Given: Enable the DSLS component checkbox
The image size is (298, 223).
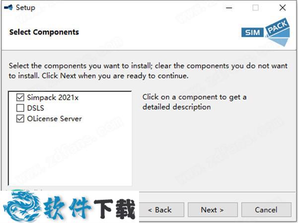Looking at the screenshot, I should [x=20, y=108].
